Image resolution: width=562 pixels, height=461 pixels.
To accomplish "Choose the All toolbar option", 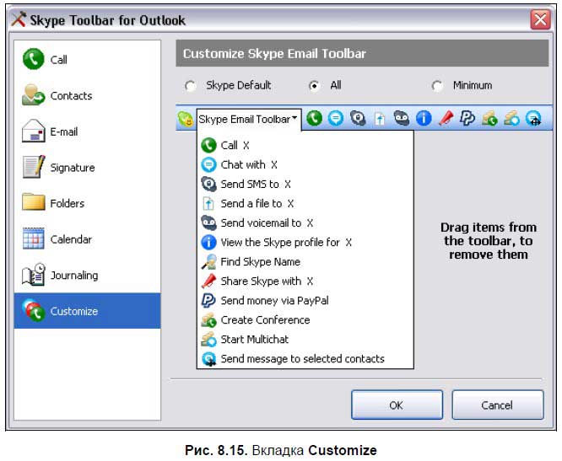I will [315, 85].
